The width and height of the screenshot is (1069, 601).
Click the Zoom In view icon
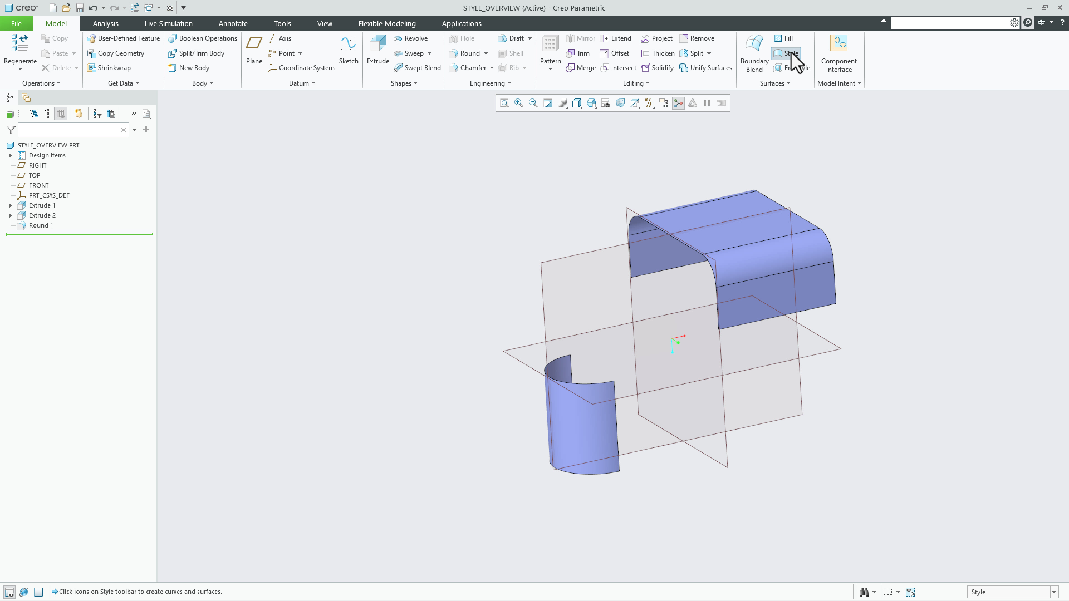[x=519, y=103]
